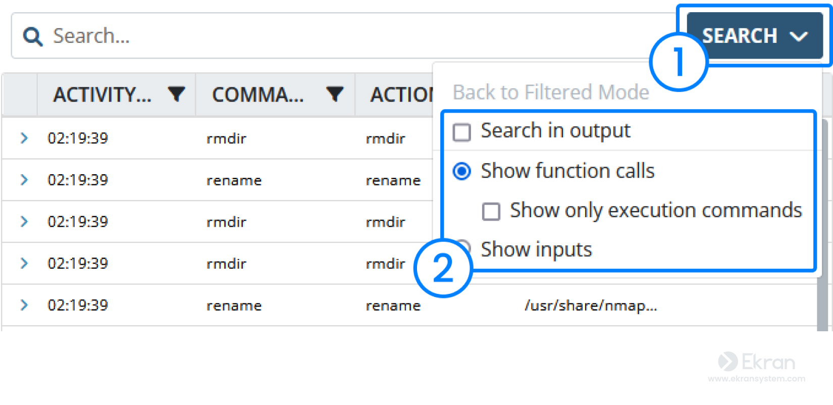Select Back to Filtered Mode menu entry
The image size is (833, 405).
coord(550,92)
